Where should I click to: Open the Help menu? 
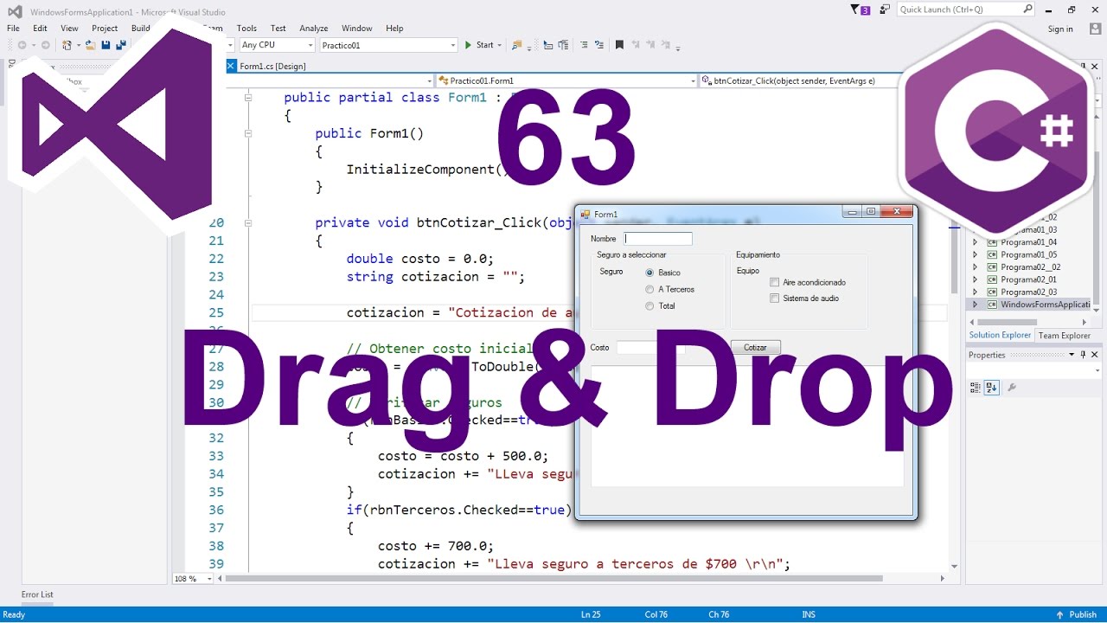[394, 29]
